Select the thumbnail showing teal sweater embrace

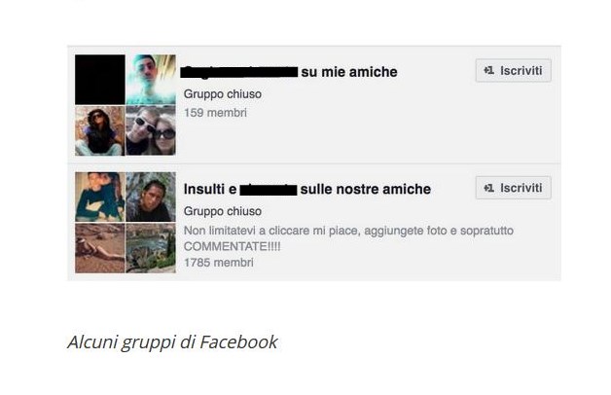tap(100, 197)
